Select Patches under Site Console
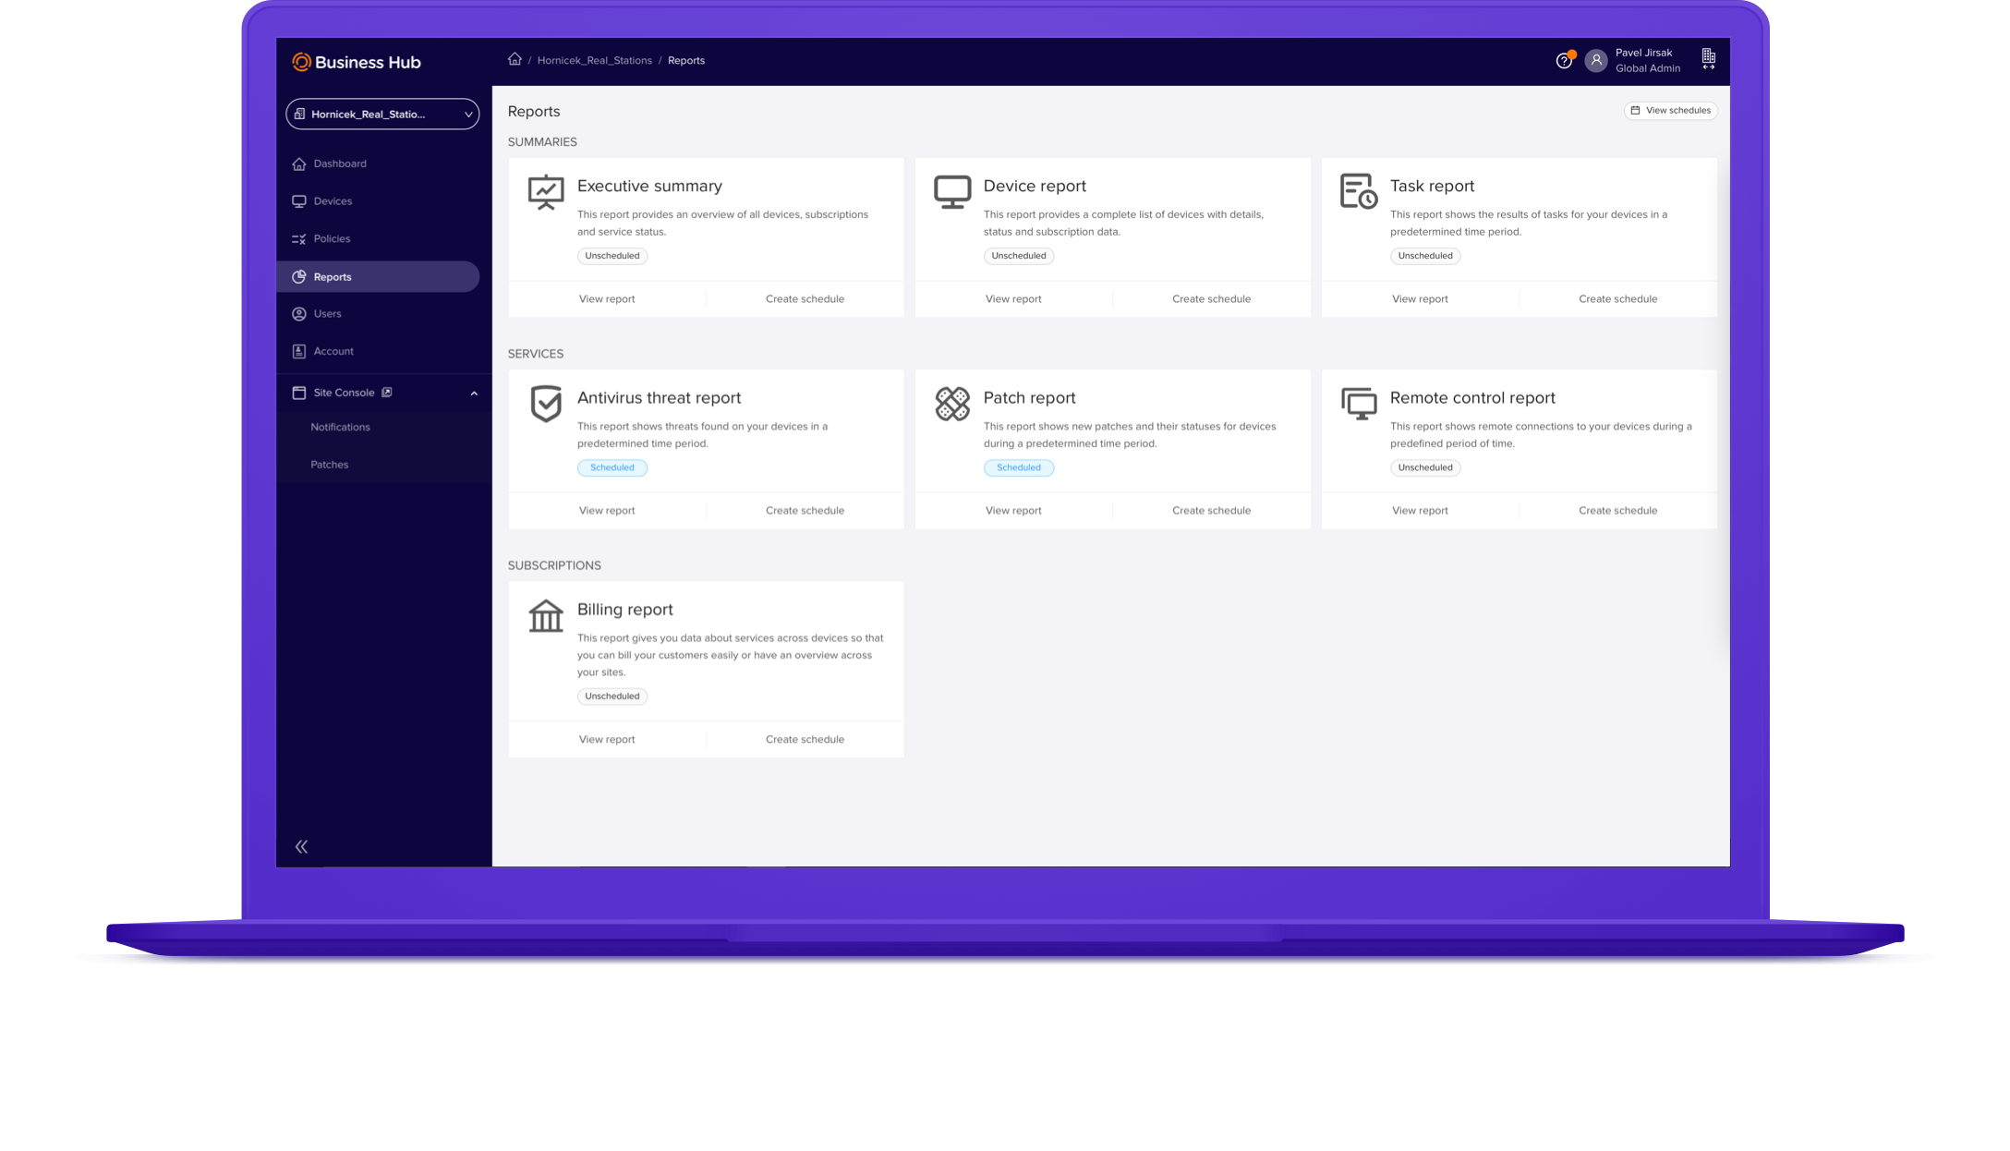2010x1151 pixels. click(330, 465)
